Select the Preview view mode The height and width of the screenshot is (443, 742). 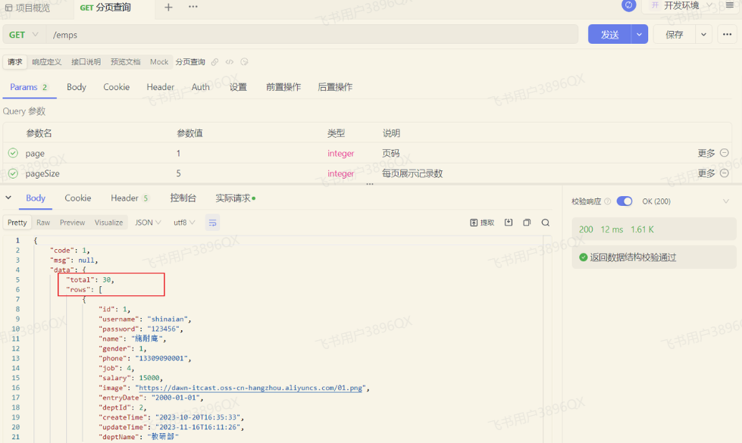click(73, 223)
